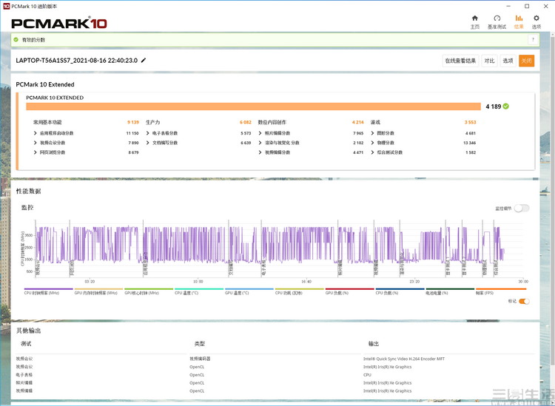Click 在线查看结果 button
Viewport: 555px width, 406px height.
point(460,61)
